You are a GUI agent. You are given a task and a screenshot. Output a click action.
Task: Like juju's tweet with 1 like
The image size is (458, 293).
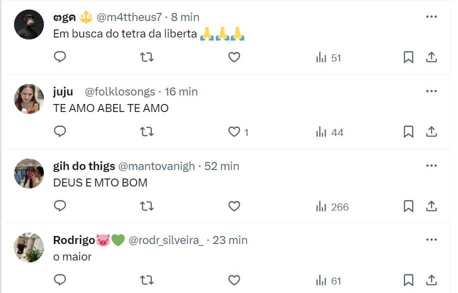point(234,132)
